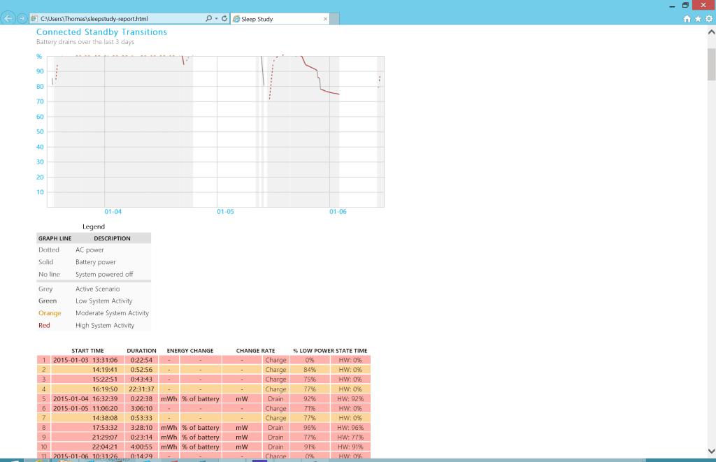Click the scrollbar down arrow
This screenshot has width=716, height=462.
click(711, 451)
